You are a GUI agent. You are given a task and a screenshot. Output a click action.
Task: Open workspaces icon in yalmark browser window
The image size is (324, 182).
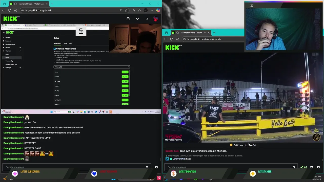tap(4, 4)
